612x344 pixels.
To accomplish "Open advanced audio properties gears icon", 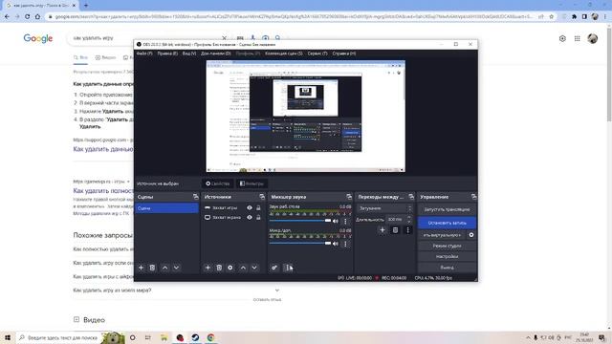I will click(x=274, y=268).
